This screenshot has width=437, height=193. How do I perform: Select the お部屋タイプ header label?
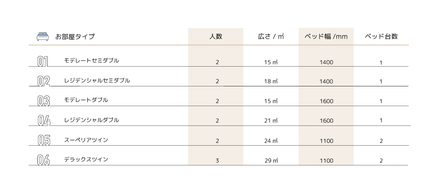[x=75, y=36]
